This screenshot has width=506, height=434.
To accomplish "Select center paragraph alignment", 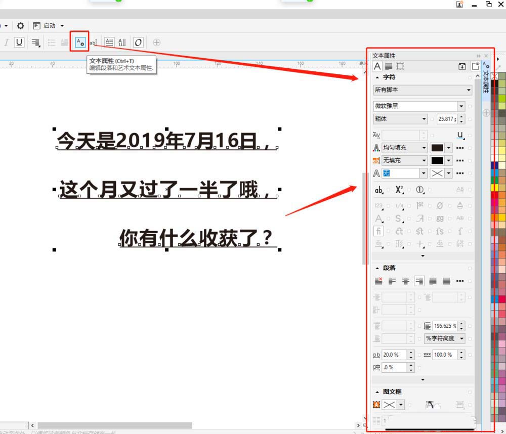I will pos(405,281).
